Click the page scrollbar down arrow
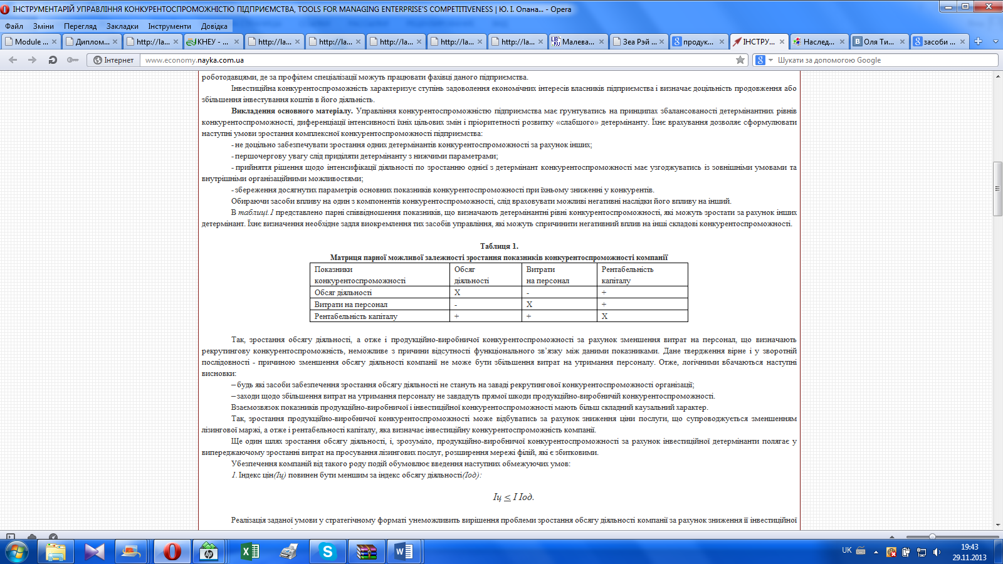This screenshot has width=1003, height=564. 997,525
